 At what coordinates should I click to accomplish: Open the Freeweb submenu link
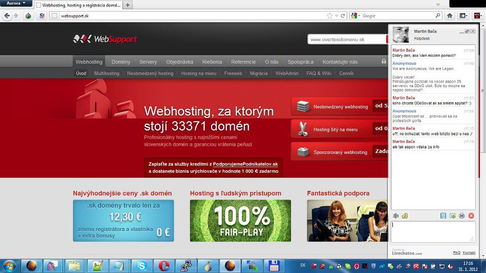[x=233, y=73]
